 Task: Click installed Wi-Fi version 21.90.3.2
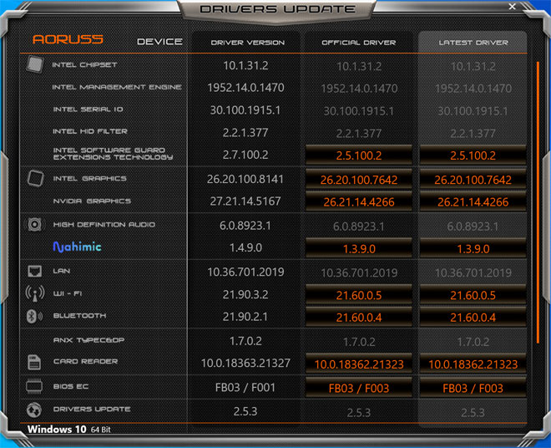pyautogui.click(x=245, y=294)
